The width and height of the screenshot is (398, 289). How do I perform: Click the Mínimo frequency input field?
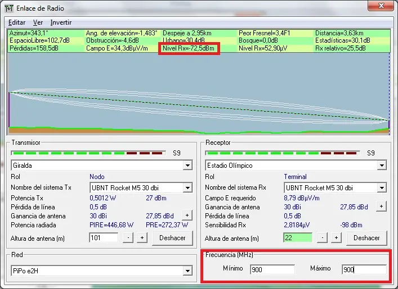pyautogui.click(x=272, y=269)
